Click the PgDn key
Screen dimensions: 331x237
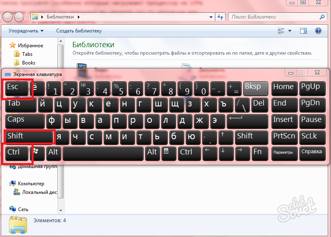pyautogui.click(x=313, y=105)
